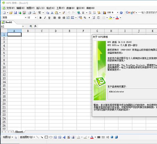Click the Google search input field
Screen dimensions: 157x144
click(148, 13)
